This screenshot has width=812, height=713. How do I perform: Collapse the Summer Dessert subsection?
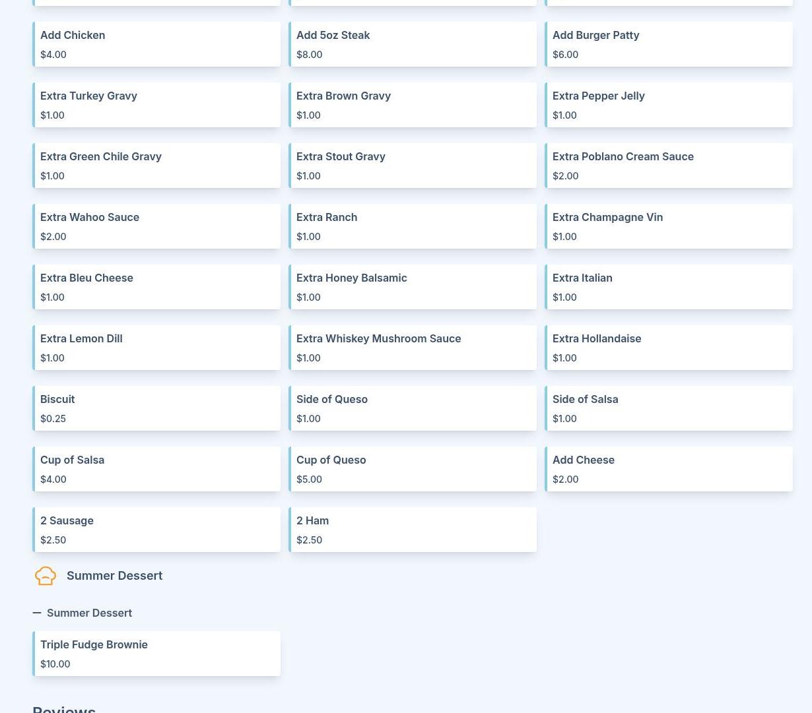tap(37, 613)
